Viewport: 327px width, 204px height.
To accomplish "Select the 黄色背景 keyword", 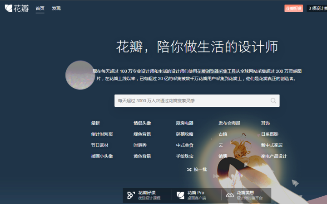I will pos(142,156).
